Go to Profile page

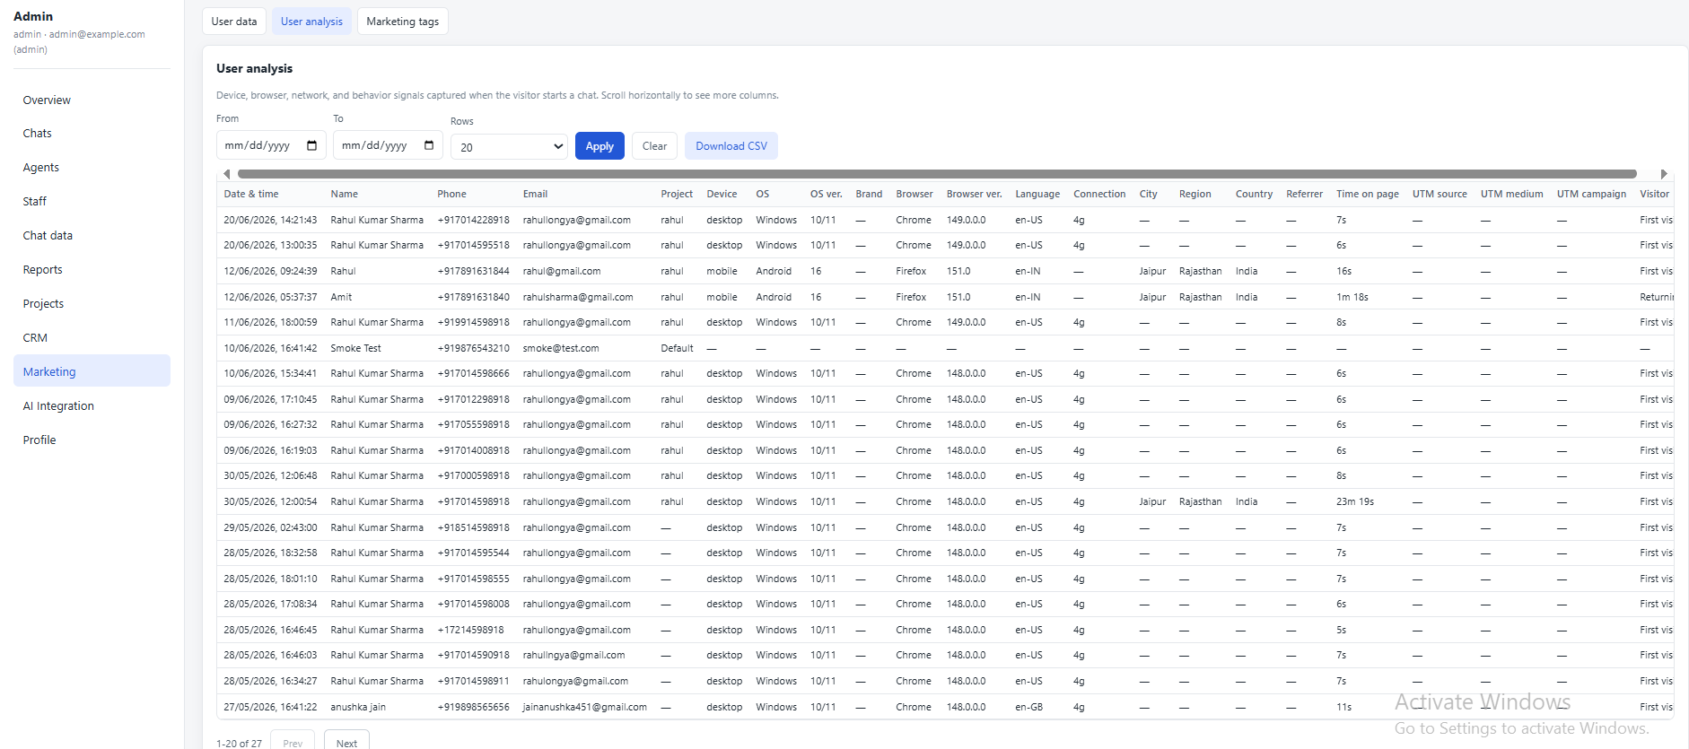(92, 440)
